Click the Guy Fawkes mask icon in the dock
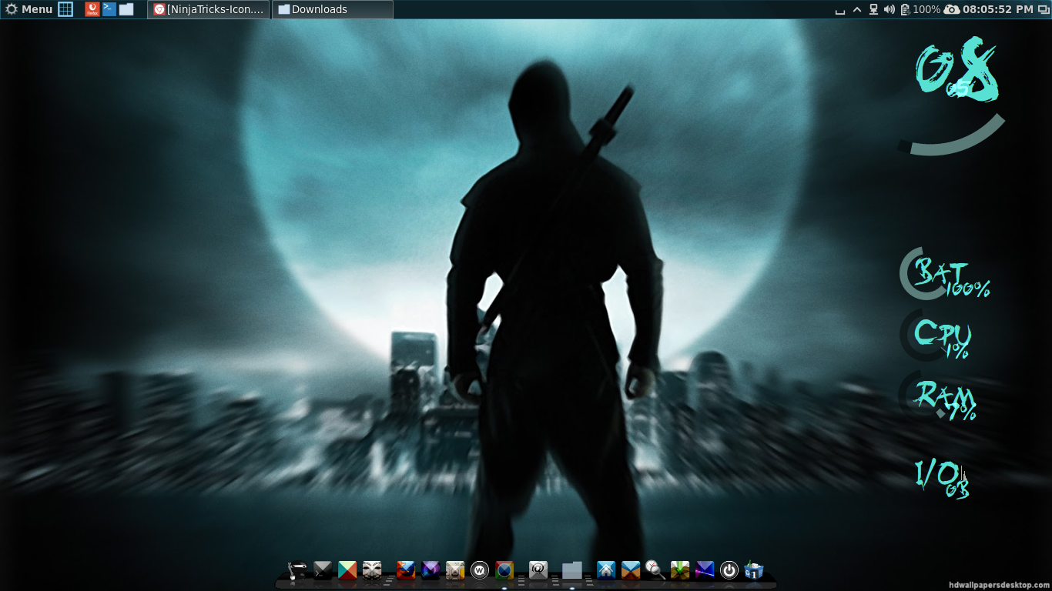This screenshot has height=591, width=1052. tap(372, 570)
